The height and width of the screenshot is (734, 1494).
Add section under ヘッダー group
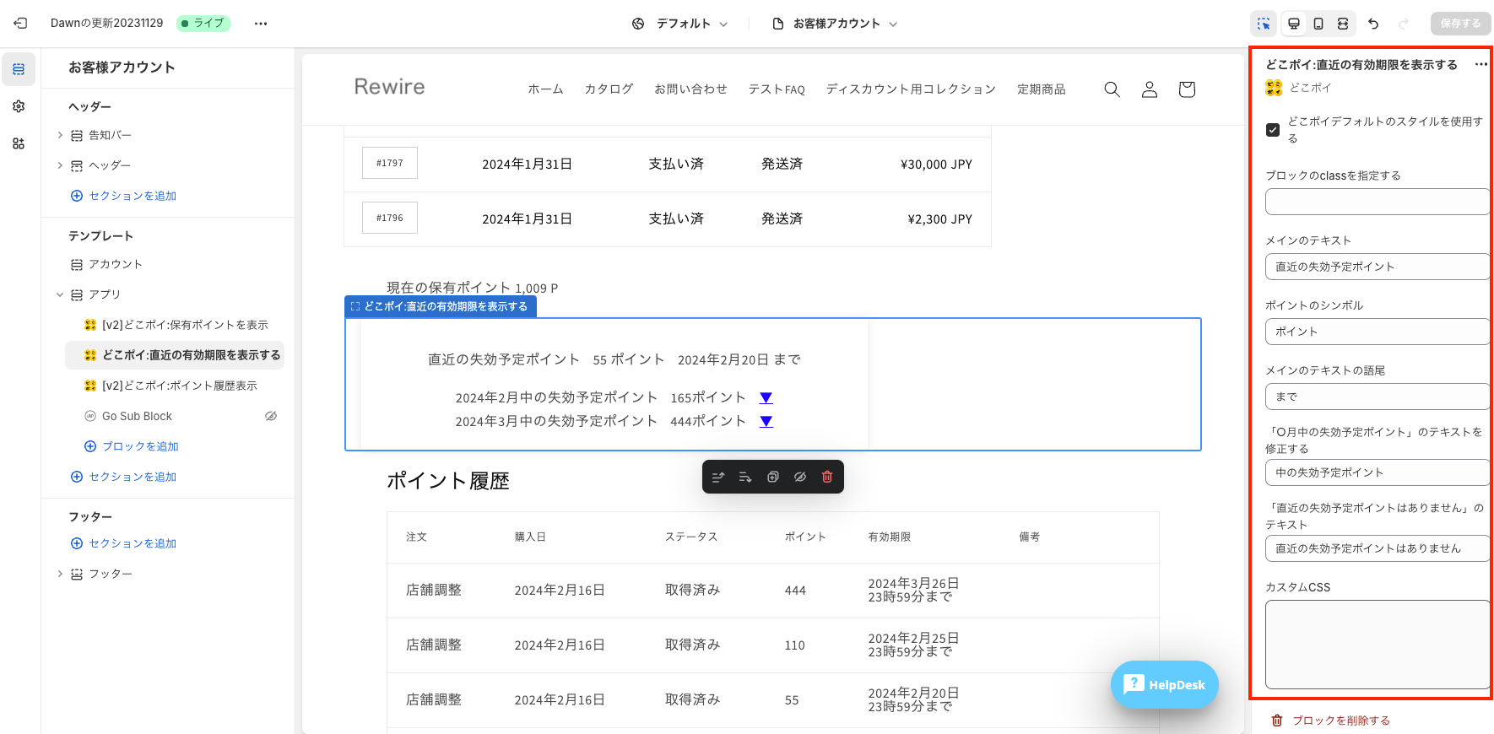tap(124, 196)
